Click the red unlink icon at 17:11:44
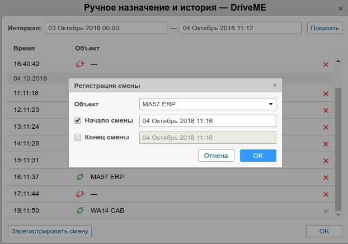Screen dimensions: 348x244 point(79,194)
